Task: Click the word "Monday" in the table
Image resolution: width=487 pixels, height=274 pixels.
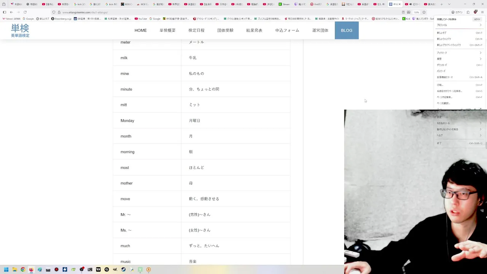Action: pyautogui.click(x=127, y=121)
